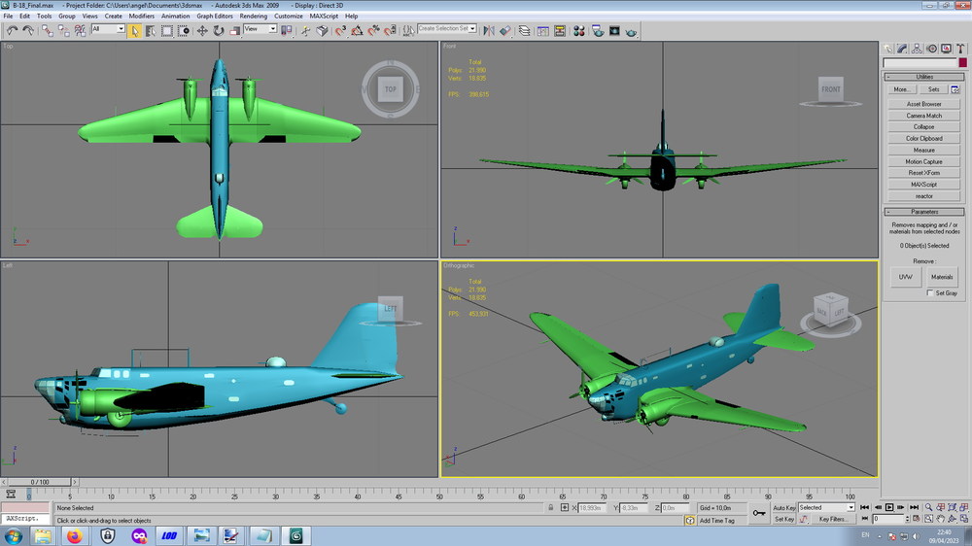Open the Rendering menu

253,17
